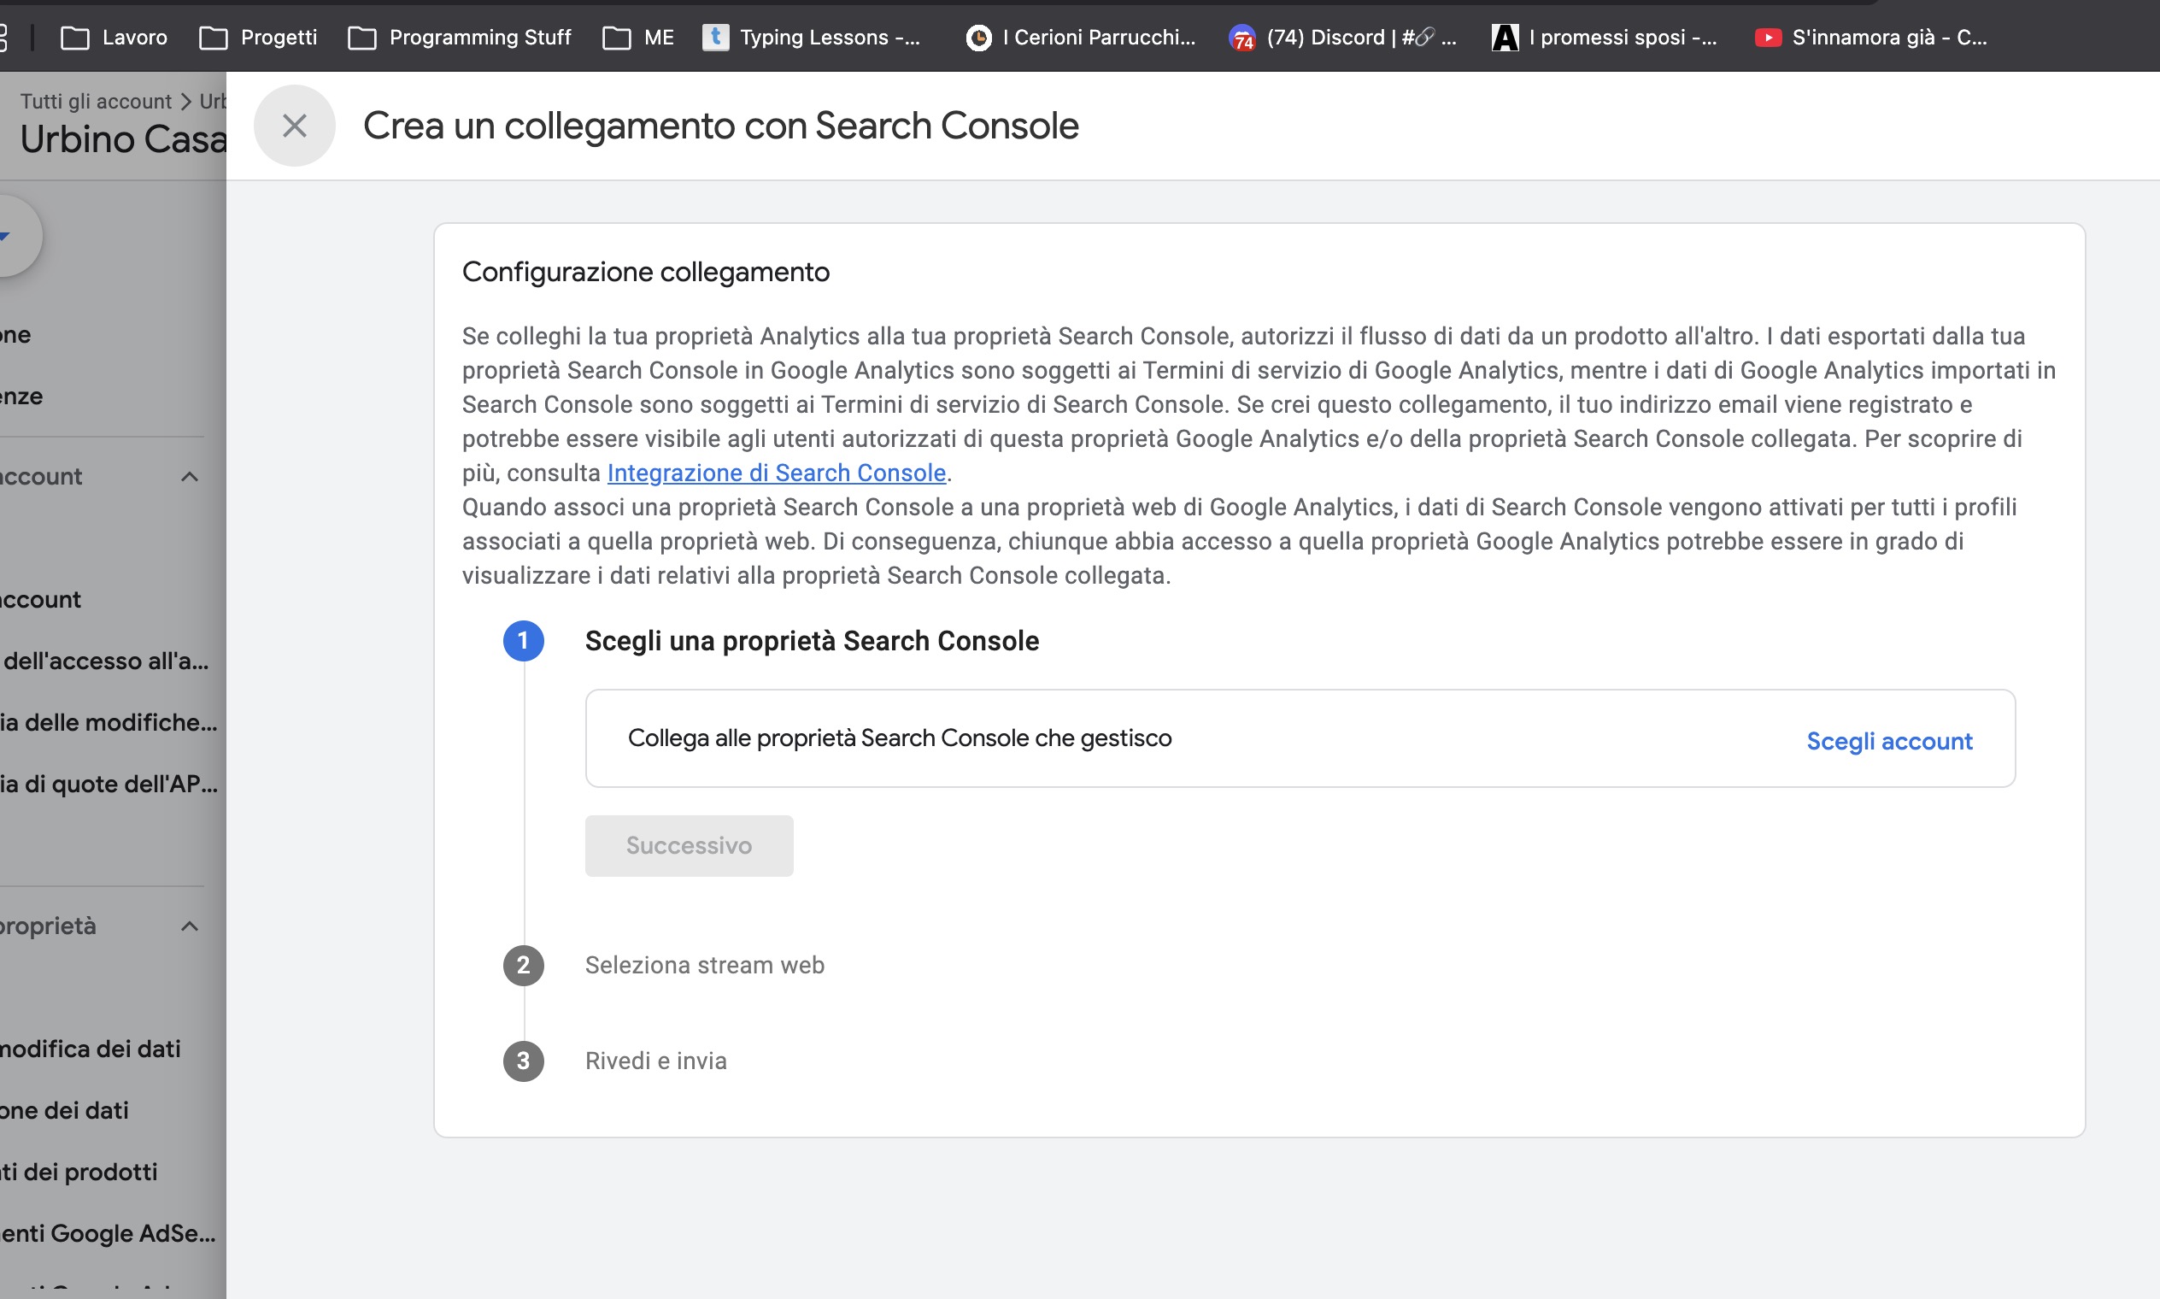Open the Discord bookmark

(x=1343, y=37)
